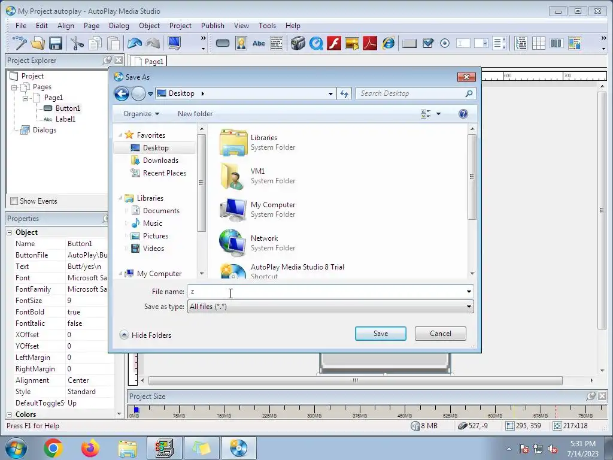Screen dimensions: 613x460
Task: Open help in the Save As dialog
Action: [463, 114]
